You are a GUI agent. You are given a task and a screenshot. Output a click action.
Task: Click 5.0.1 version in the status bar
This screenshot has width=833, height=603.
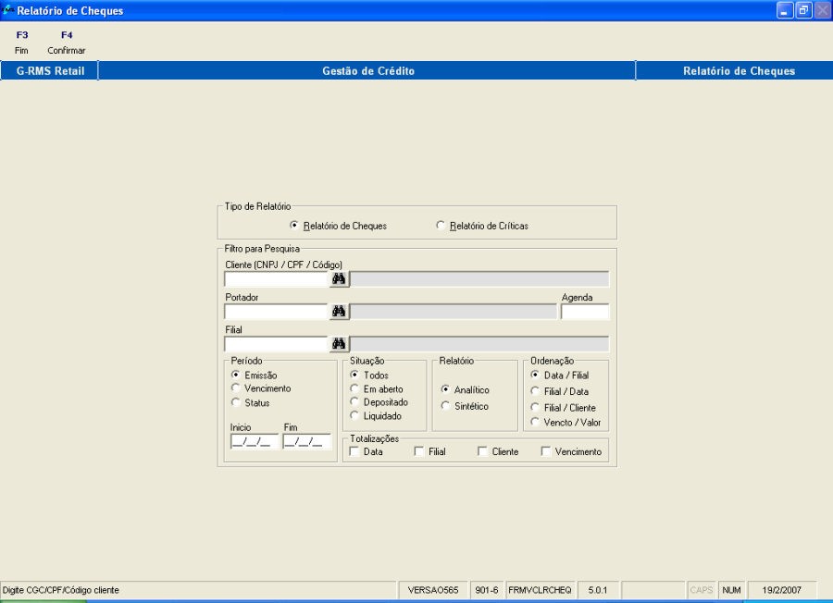[x=598, y=590]
